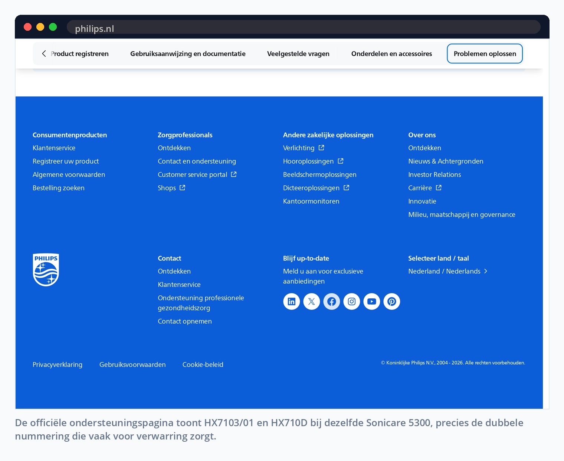The width and height of the screenshot is (564, 461).
Task: Click the Zorgprofessionals heading
Action: pos(185,135)
